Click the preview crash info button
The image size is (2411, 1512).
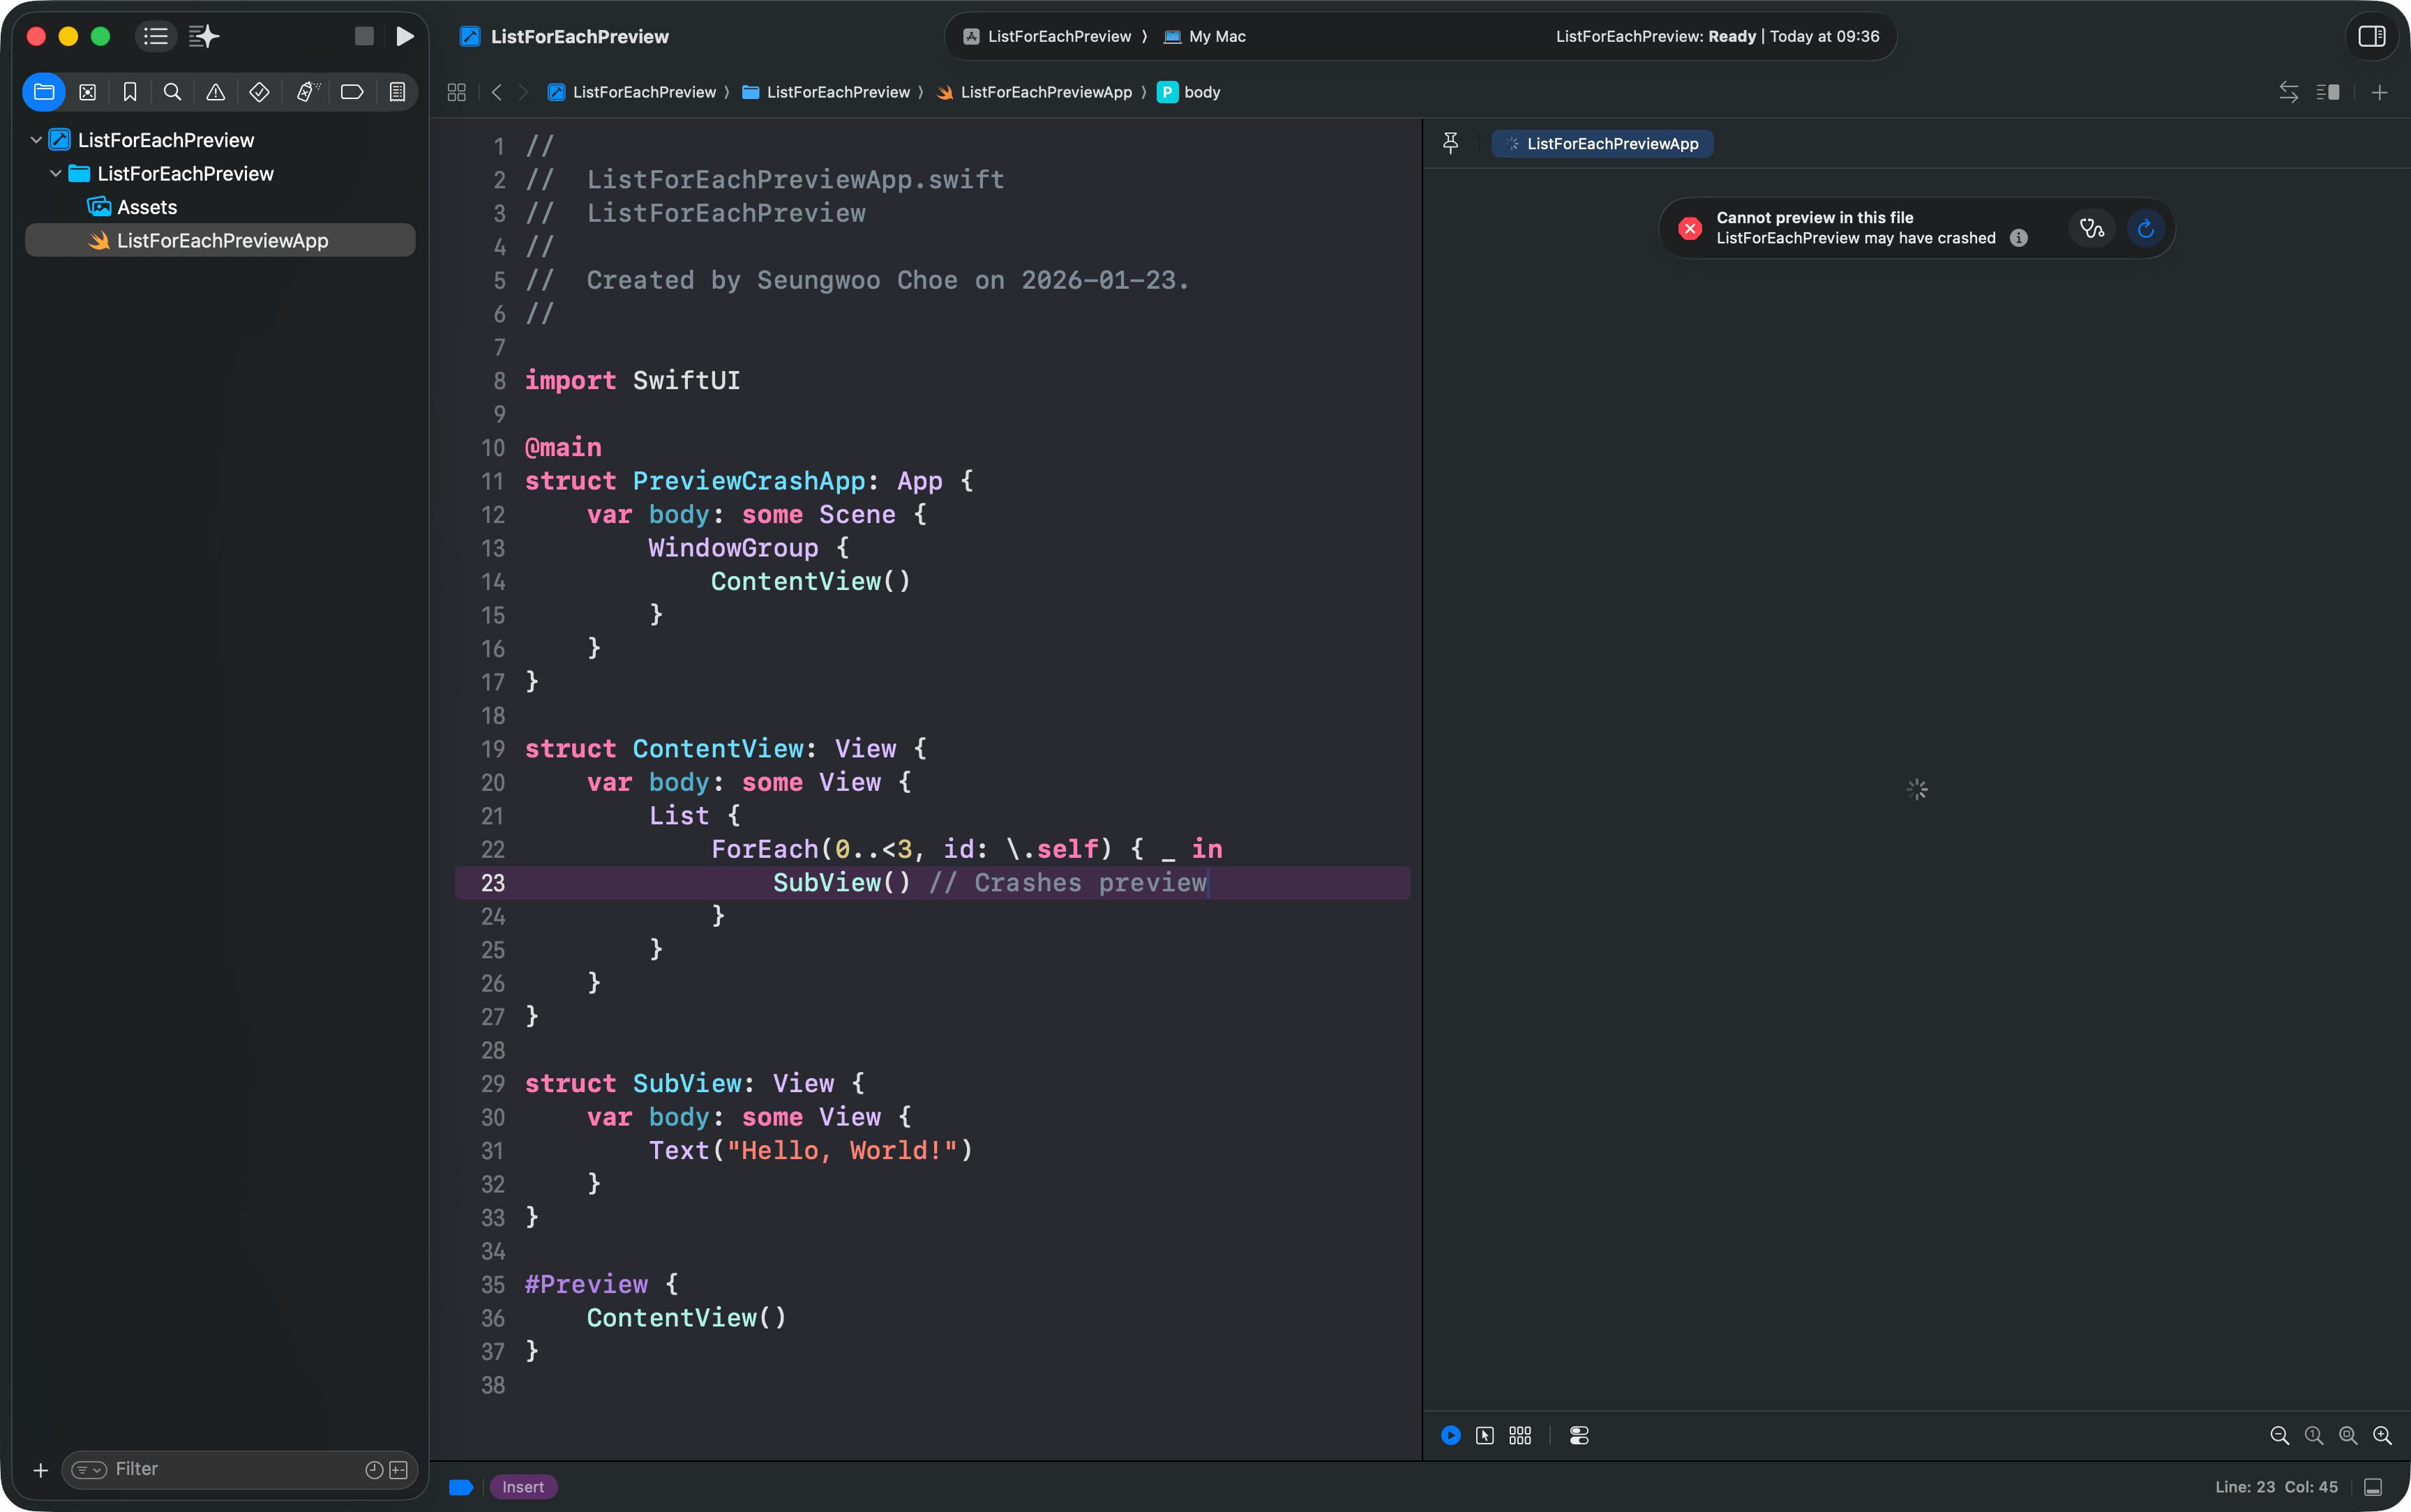click(x=2019, y=238)
